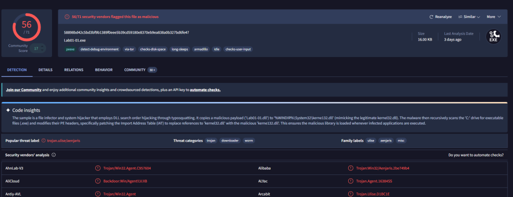Click the via-tor tag

[x=129, y=49]
